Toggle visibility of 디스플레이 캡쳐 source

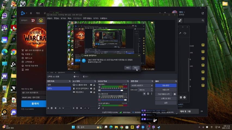(91, 85)
